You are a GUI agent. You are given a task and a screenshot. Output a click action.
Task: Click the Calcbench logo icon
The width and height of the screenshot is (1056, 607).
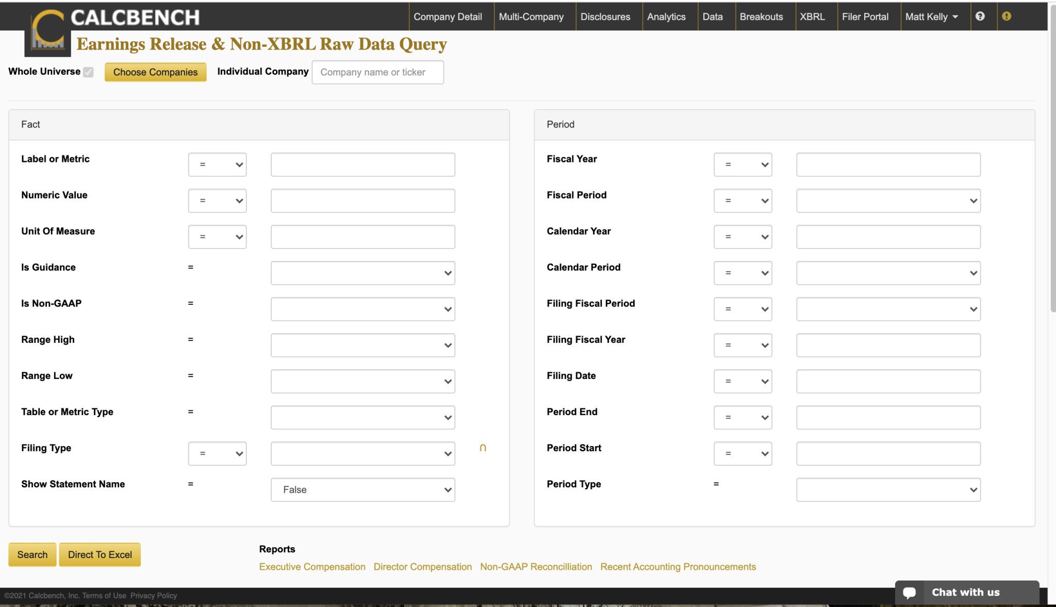tap(47, 32)
